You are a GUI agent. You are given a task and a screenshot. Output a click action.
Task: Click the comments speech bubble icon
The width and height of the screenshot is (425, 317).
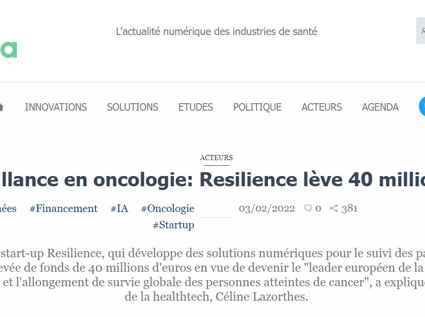coord(308,208)
